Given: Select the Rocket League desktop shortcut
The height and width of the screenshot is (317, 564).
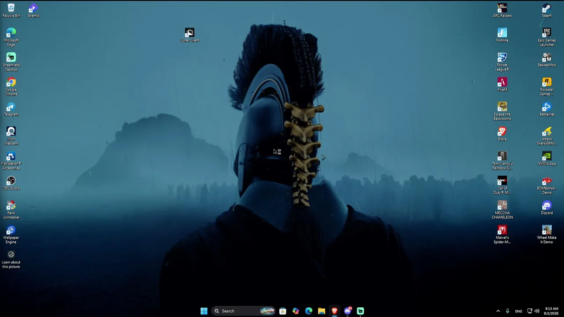Looking at the screenshot, I should [502, 62].
